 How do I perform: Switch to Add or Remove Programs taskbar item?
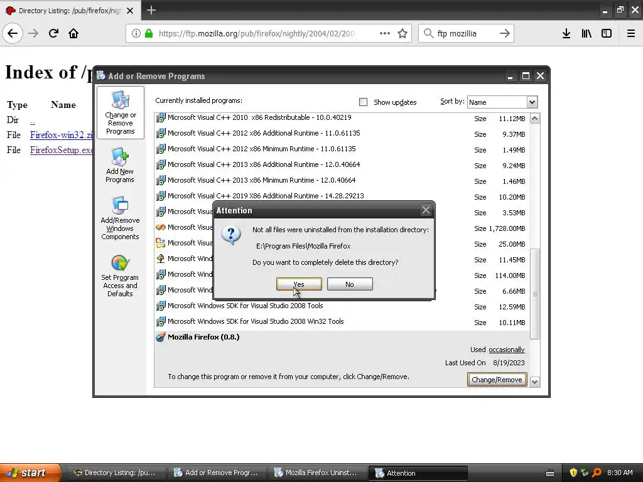(x=217, y=473)
